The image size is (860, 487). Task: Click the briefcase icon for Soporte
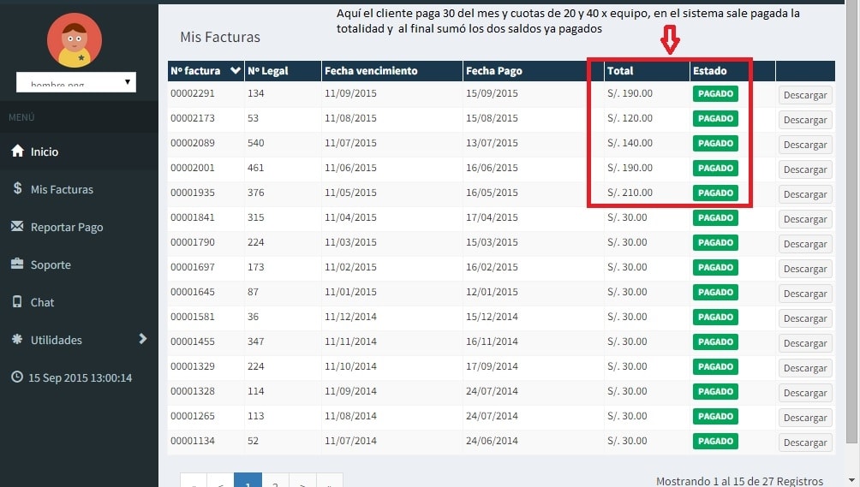click(17, 264)
